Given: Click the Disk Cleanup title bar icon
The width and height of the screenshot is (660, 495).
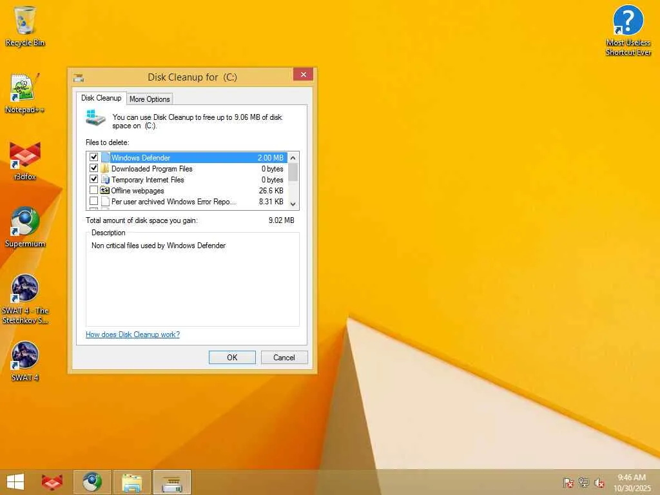Looking at the screenshot, I should click(x=79, y=77).
